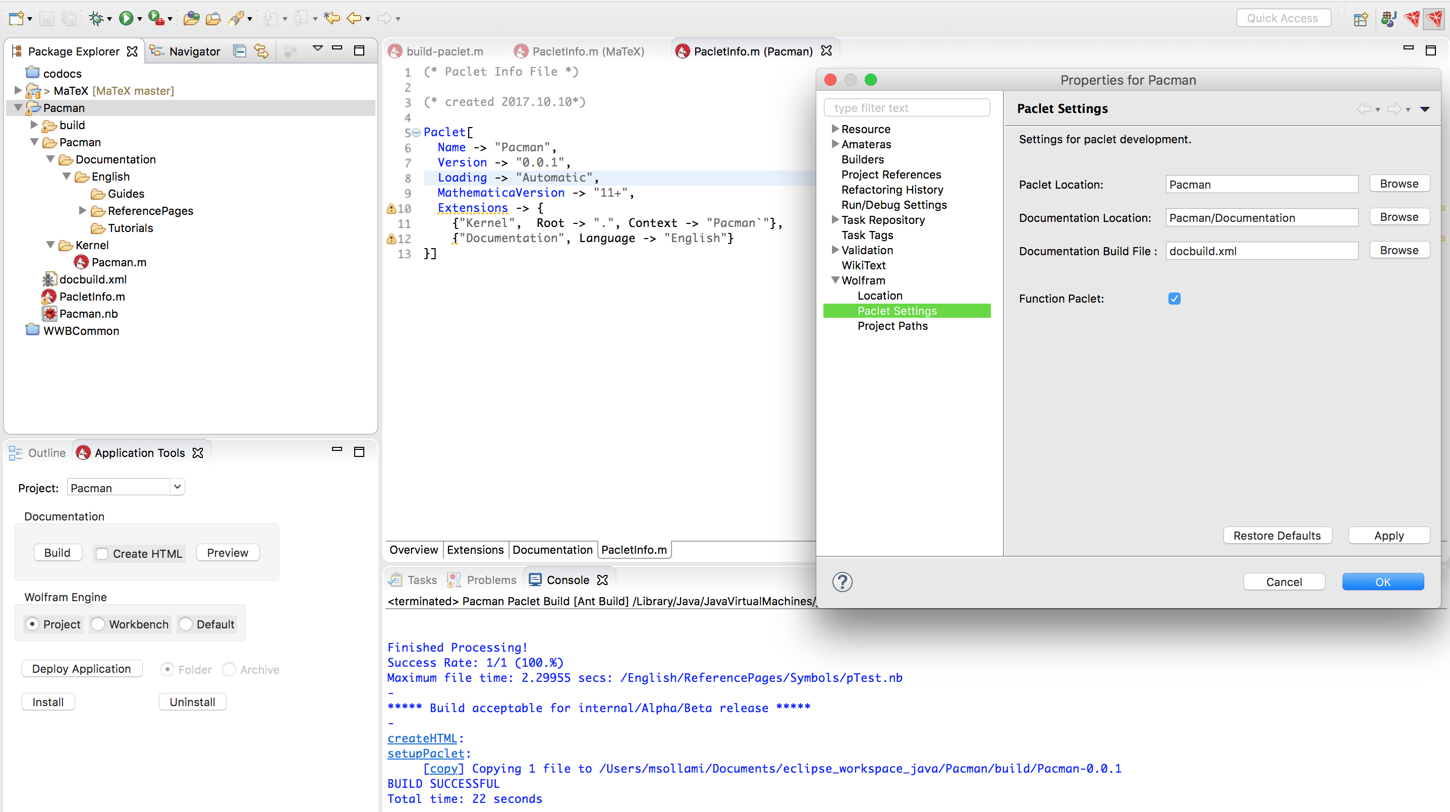Expand the Amateras tree section

834,143
